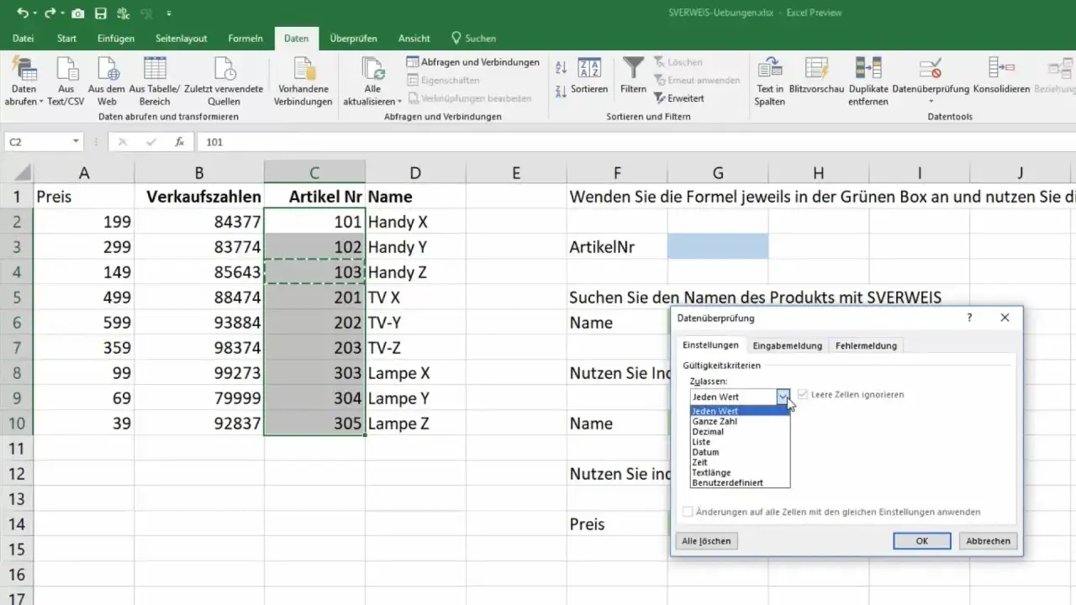The height and width of the screenshot is (605, 1076).
Task: Confirm the dialog with OK
Action: pos(921,540)
